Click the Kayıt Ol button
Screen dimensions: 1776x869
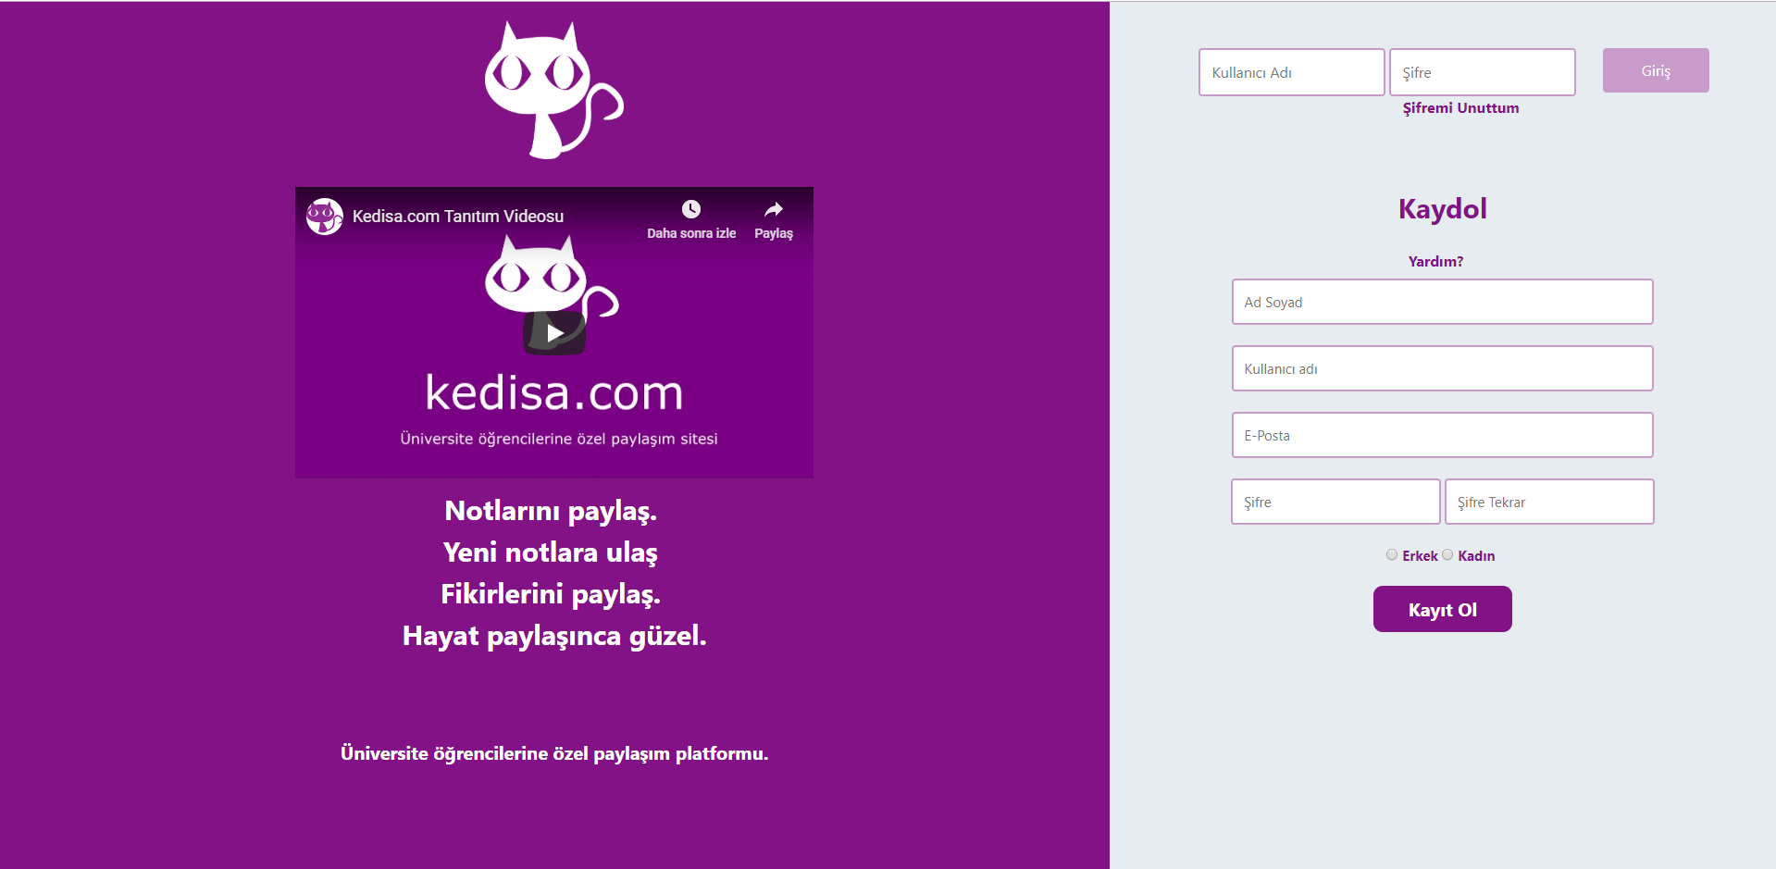point(1442,609)
